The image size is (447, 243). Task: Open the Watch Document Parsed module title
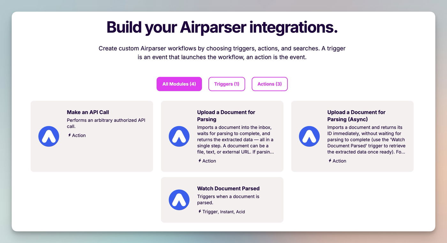click(x=228, y=188)
